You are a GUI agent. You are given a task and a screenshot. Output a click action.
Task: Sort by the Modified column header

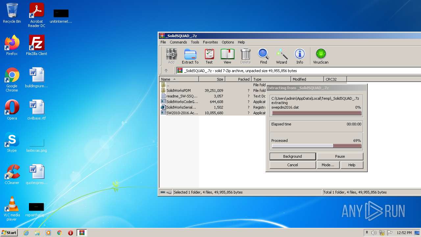pyautogui.click(x=307, y=79)
